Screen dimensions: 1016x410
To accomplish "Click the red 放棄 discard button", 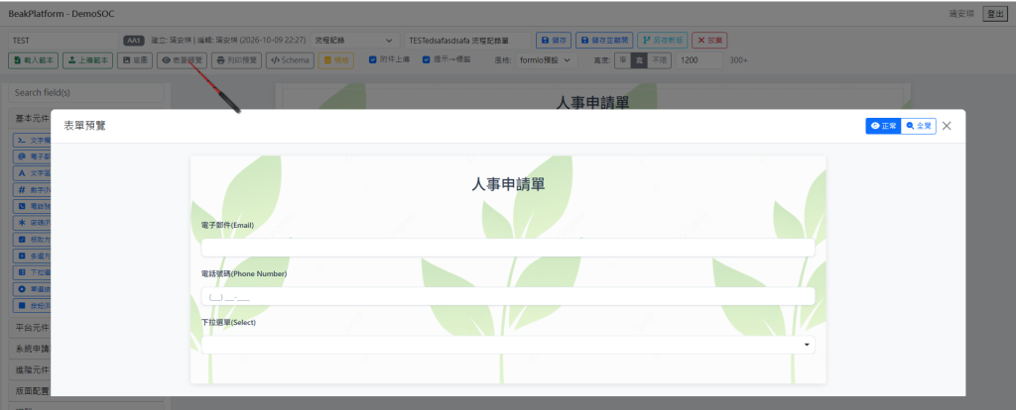I will pos(709,40).
